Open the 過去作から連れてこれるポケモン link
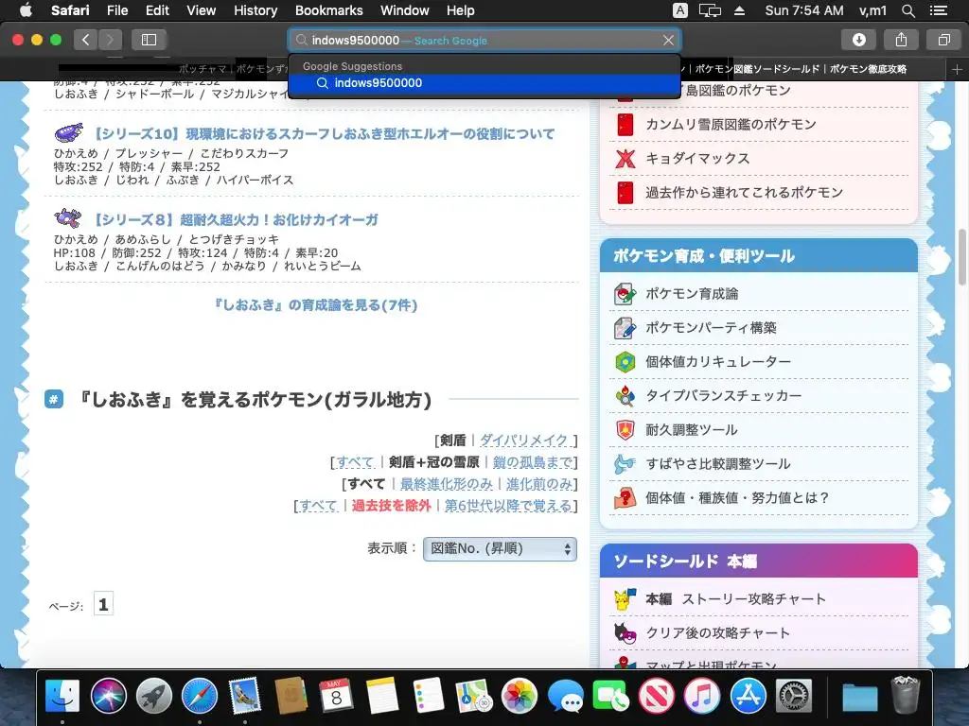 point(744,193)
